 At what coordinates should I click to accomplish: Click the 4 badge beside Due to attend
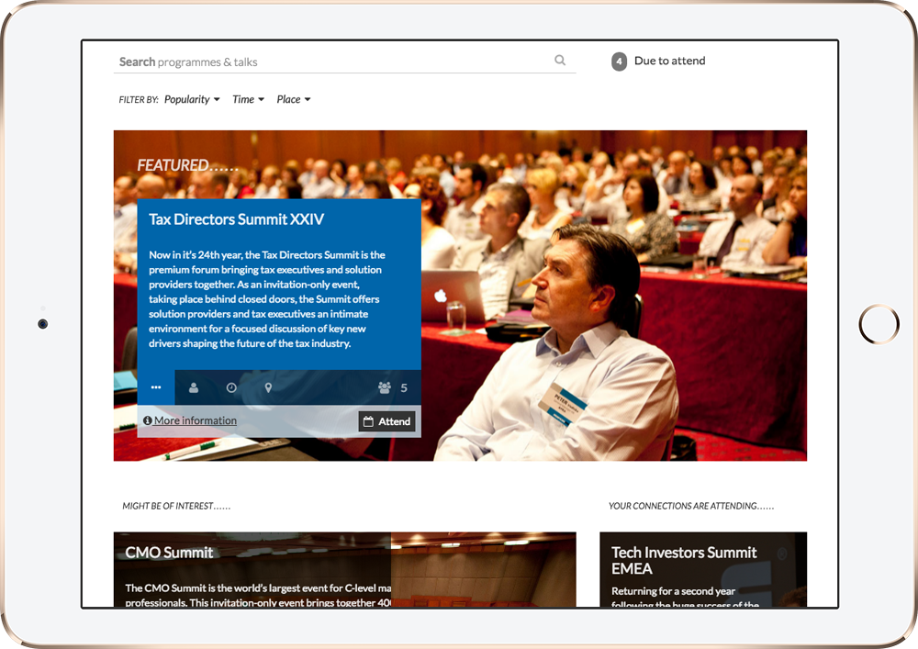click(x=619, y=62)
